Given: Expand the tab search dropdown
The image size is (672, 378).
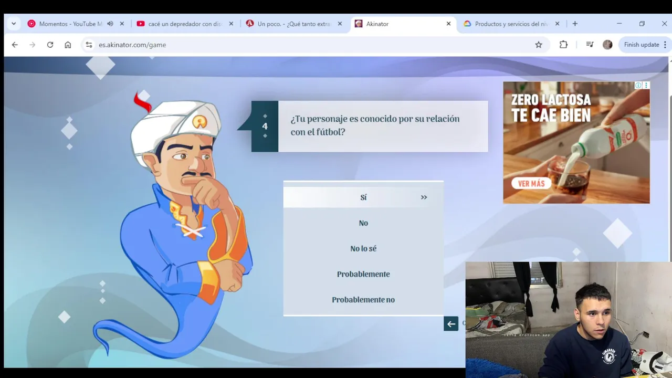Looking at the screenshot, I should (x=14, y=24).
